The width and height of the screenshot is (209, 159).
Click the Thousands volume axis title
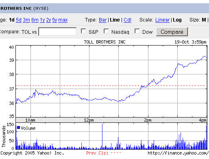pos(4,136)
